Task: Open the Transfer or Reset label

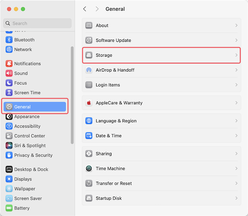Action: [x=114, y=183]
